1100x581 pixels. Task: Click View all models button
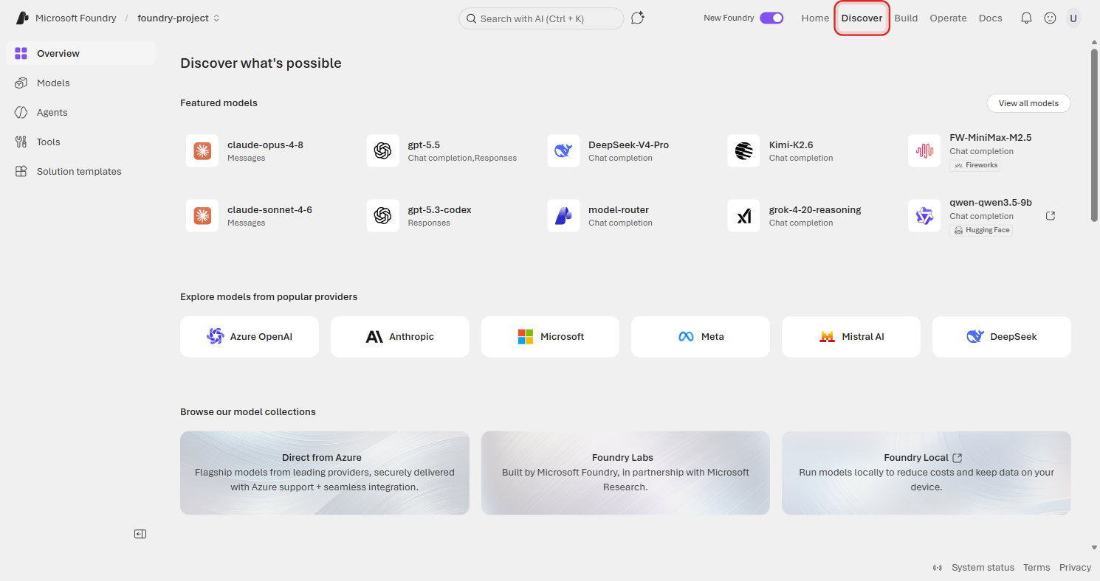click(1028, 103)
